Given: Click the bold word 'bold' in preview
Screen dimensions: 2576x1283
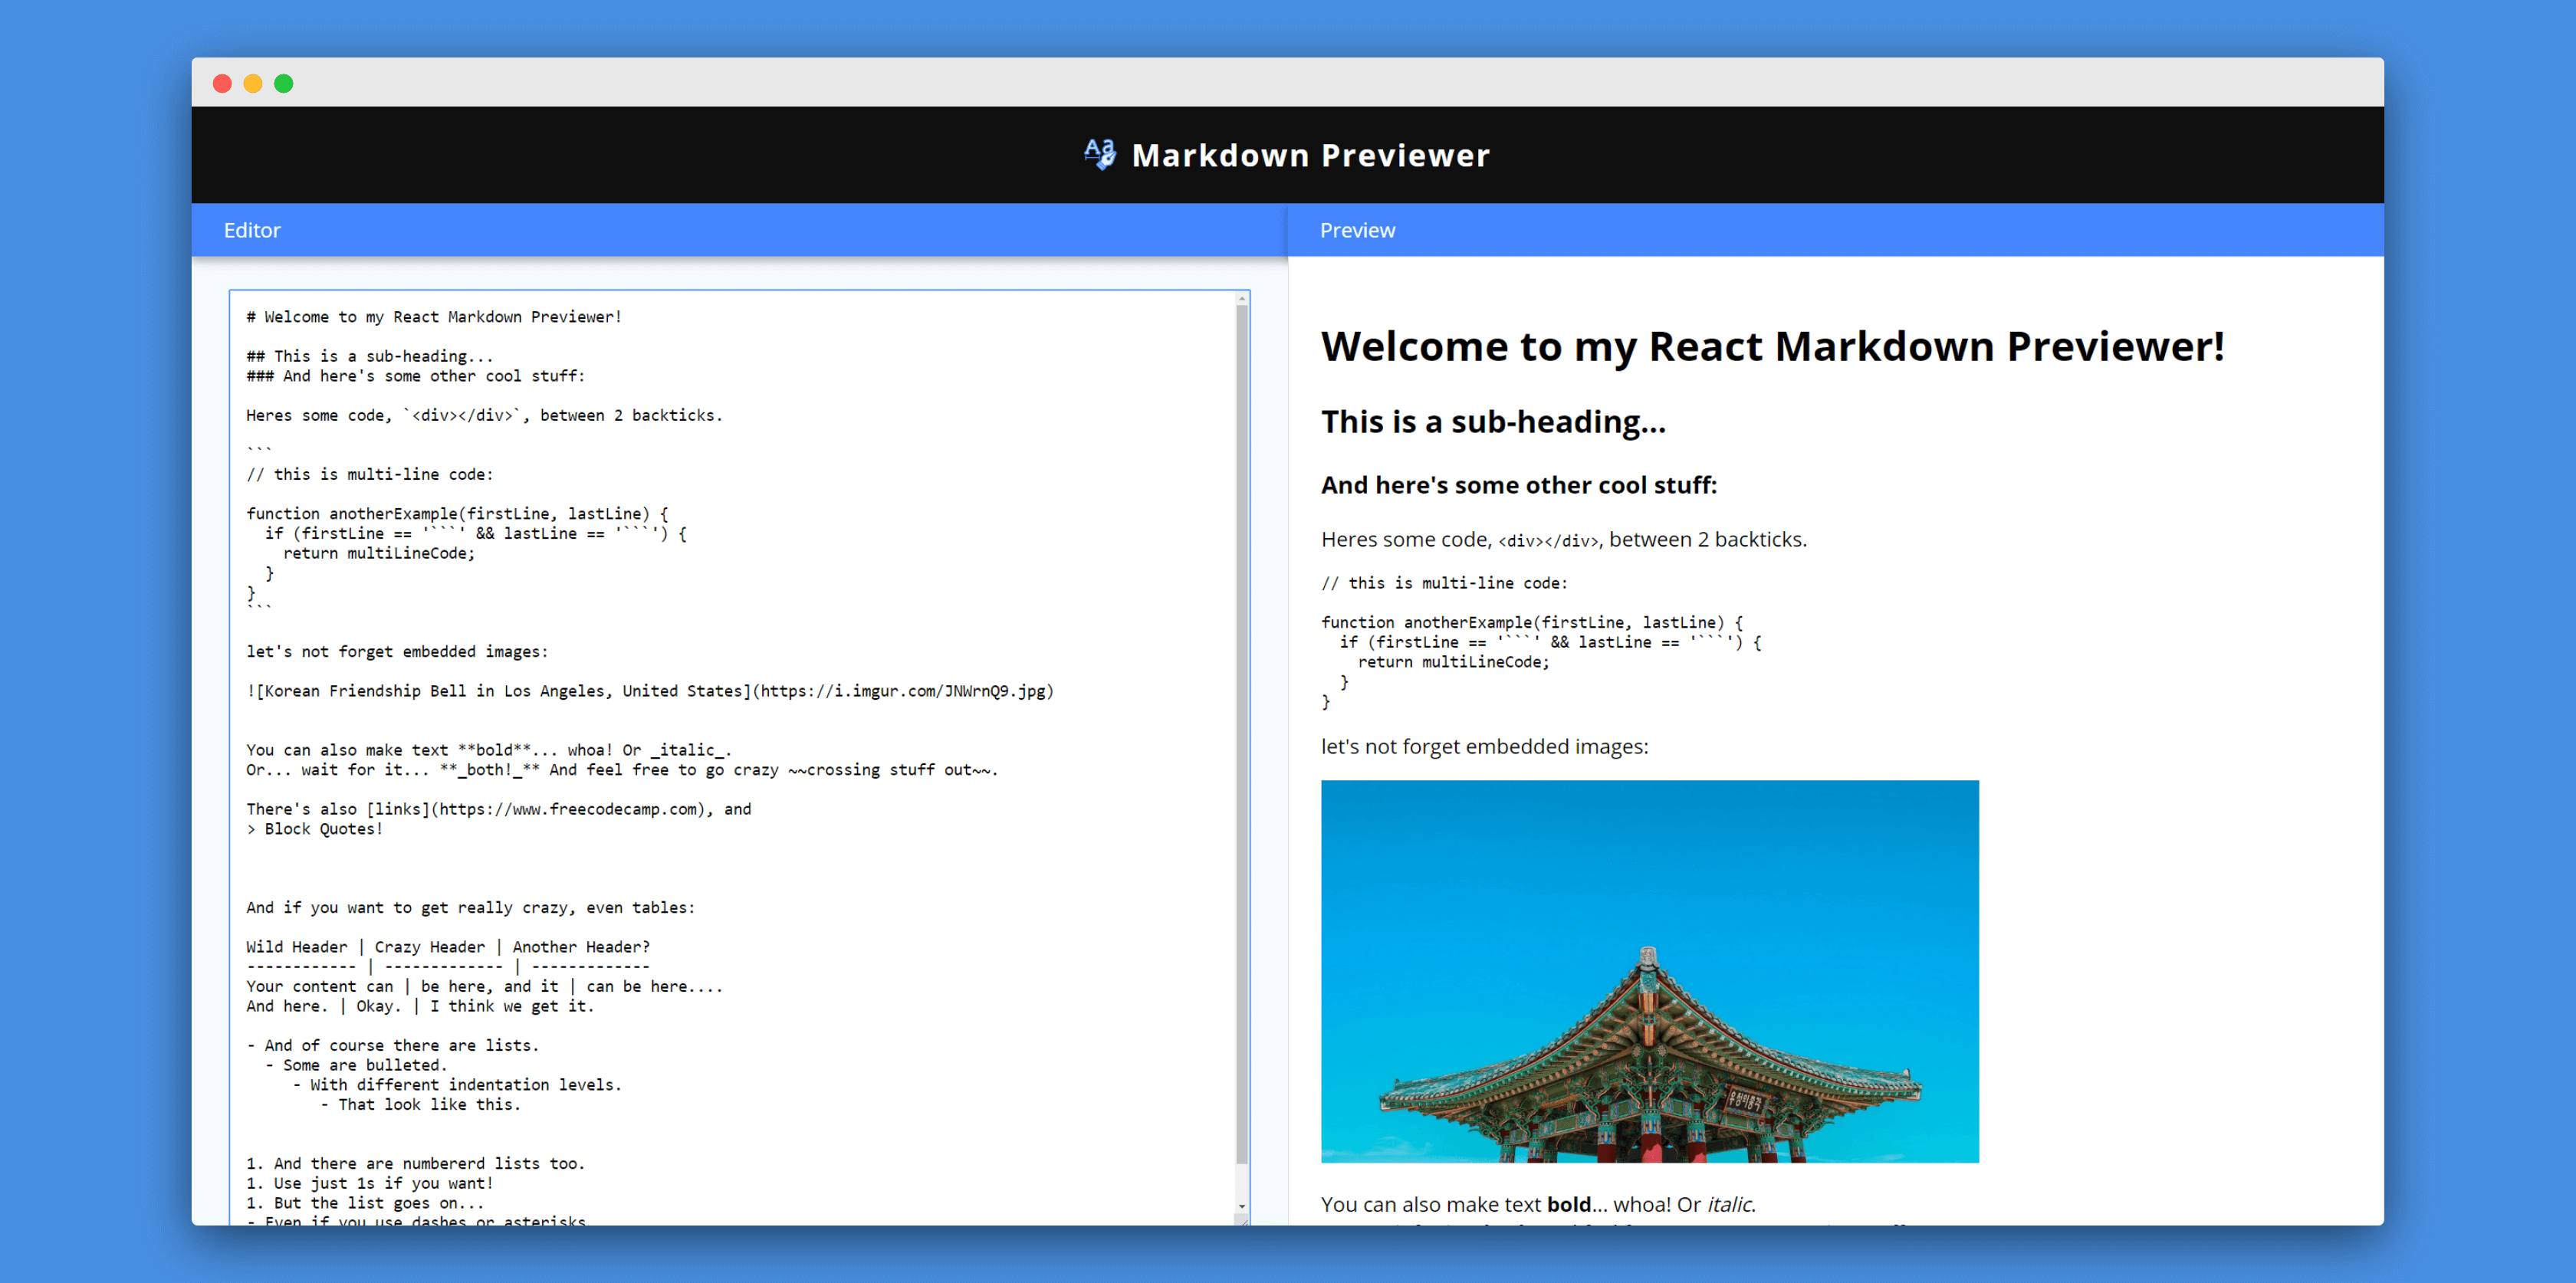Looking at the screenshot, I should (x=1568, y=1204).
